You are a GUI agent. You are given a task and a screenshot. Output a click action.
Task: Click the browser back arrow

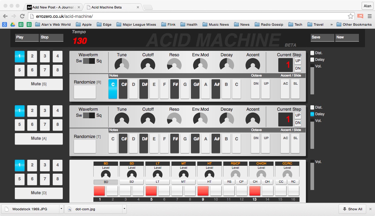pos(5,16)
